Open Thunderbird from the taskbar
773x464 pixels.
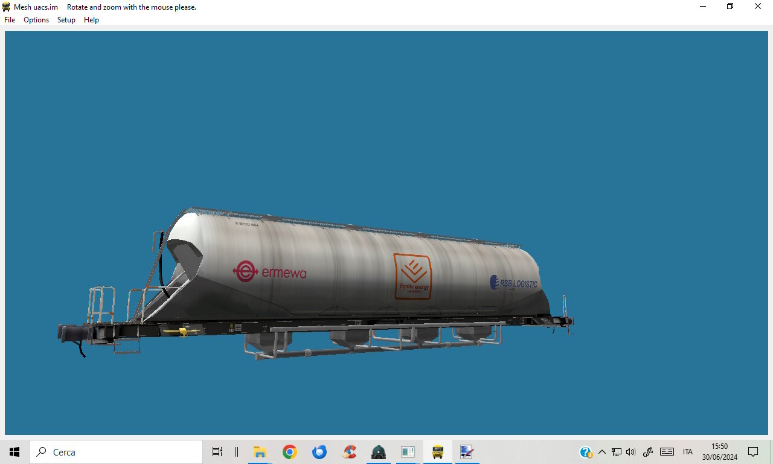coord(319,452)
